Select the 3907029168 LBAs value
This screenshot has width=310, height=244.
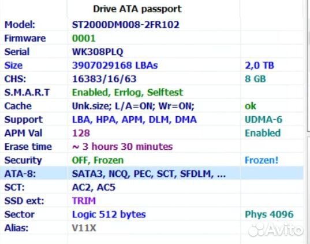coord(115,65)
